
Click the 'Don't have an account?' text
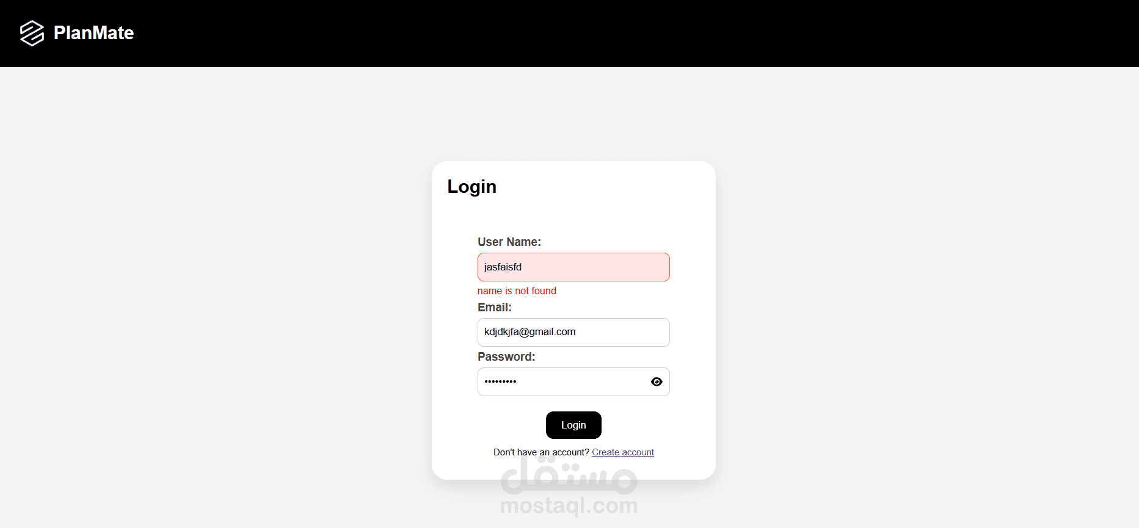point(541,452)
